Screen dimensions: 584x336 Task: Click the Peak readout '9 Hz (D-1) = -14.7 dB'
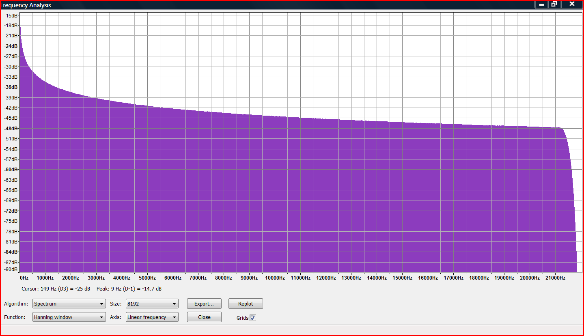(136, 289)
